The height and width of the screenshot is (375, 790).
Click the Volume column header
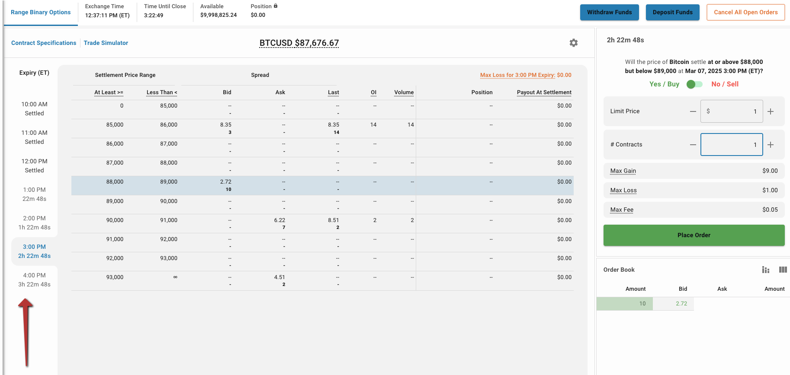404,92
